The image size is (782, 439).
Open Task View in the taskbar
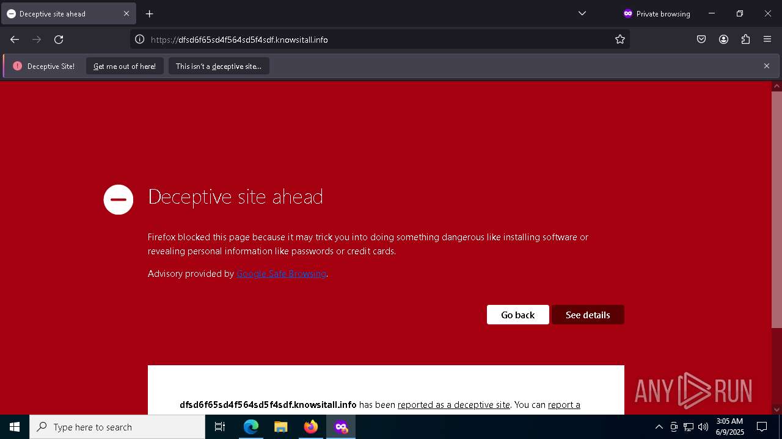click(x=220, y=427)
